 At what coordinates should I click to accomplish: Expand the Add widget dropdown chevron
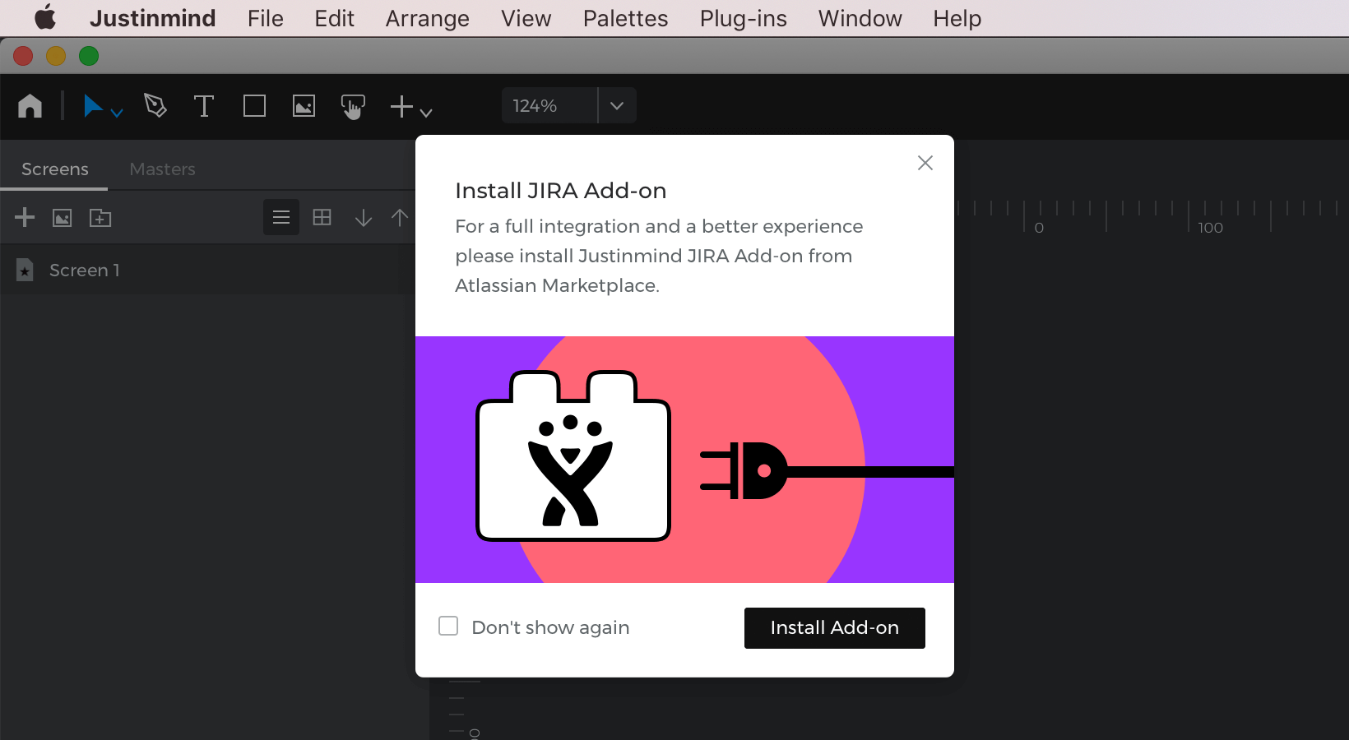pos(426,113)
